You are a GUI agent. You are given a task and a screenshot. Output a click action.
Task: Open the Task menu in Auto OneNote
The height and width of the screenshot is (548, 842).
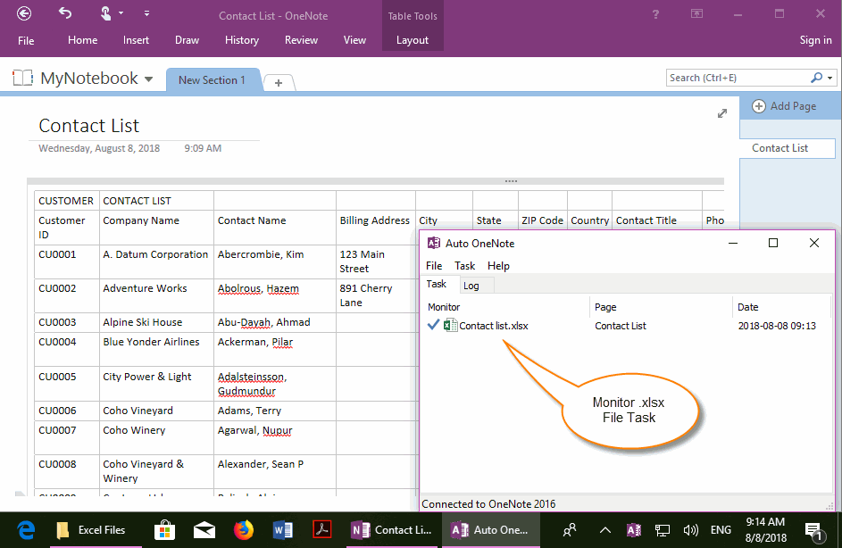pyautogui.click(x=464, y=266)
